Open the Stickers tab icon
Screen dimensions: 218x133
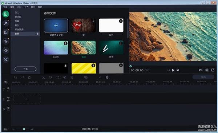pos(6,51)
